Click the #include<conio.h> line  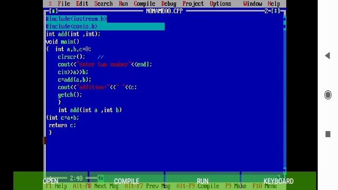(x=72, y=26)
